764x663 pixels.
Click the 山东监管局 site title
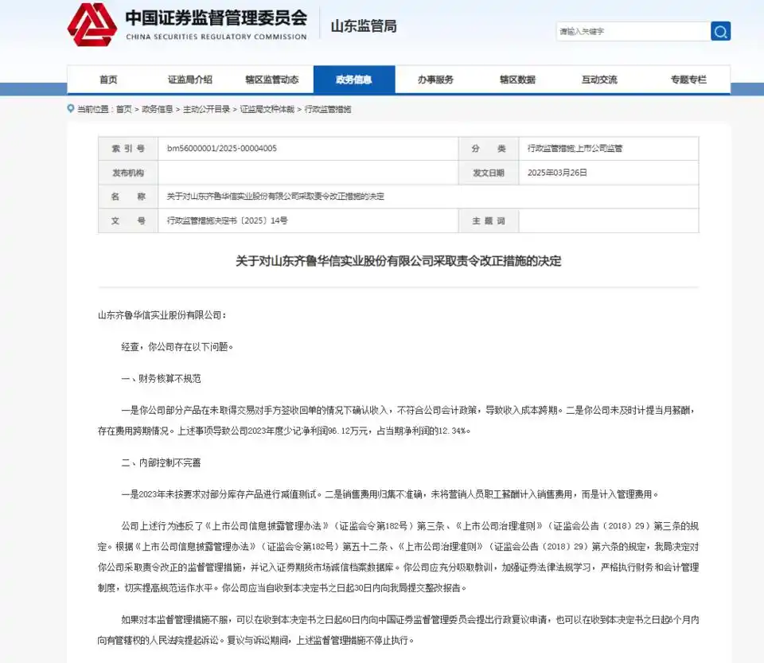[x=363, y=26]
